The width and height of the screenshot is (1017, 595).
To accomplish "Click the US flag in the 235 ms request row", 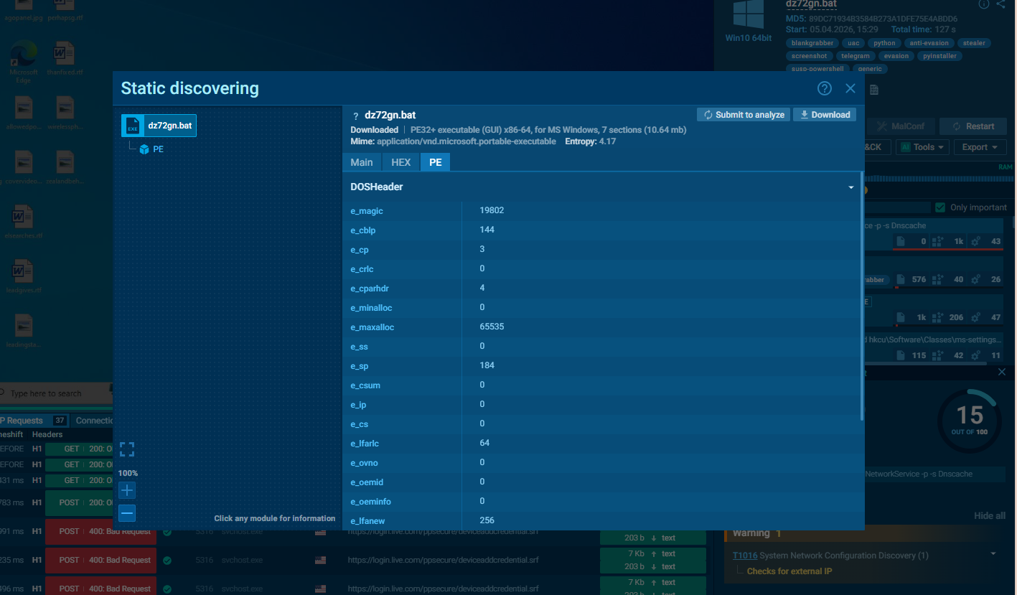I will 320,561.
